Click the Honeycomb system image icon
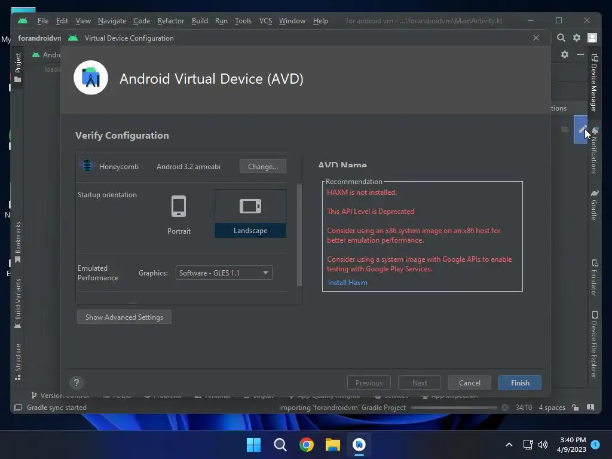Screen dimensions: 612x459 click(87, 166)
